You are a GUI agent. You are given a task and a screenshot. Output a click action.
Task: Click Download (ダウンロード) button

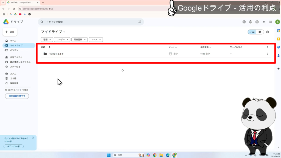14,146
